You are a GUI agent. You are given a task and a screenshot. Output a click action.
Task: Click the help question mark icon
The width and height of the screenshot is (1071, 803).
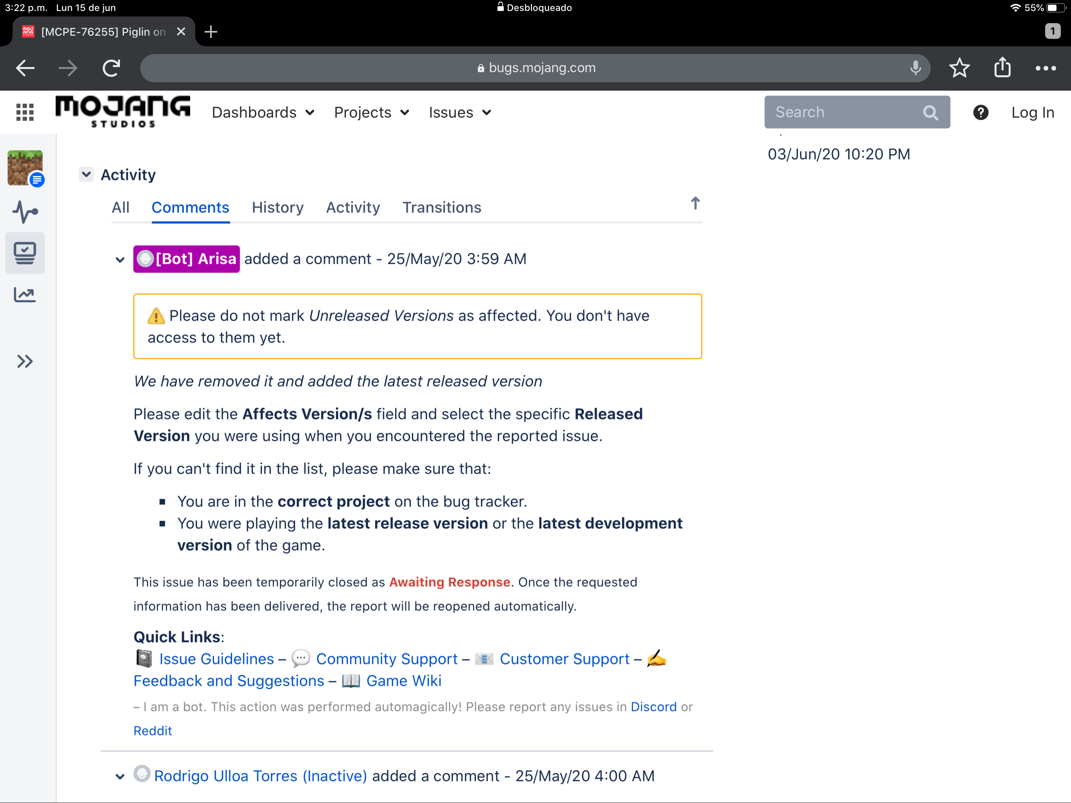(x=980, y=113)
